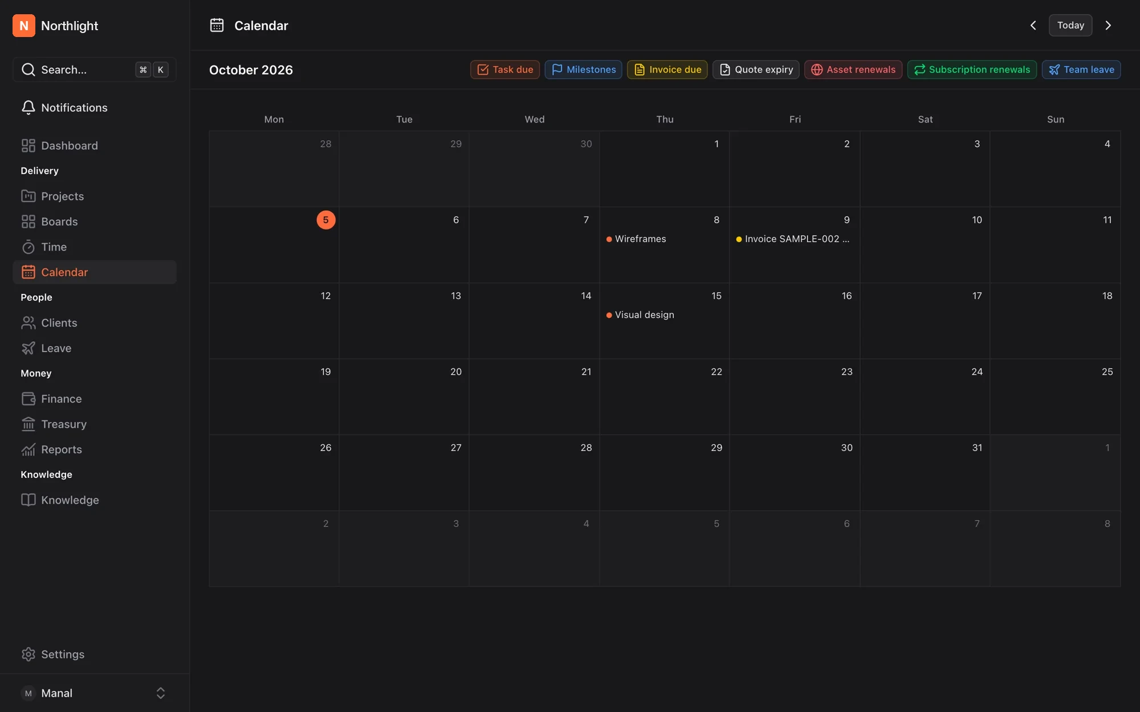Click the search magnifier icon
The width and height of the screenshot is (1140, 712).
coord(28,69)
